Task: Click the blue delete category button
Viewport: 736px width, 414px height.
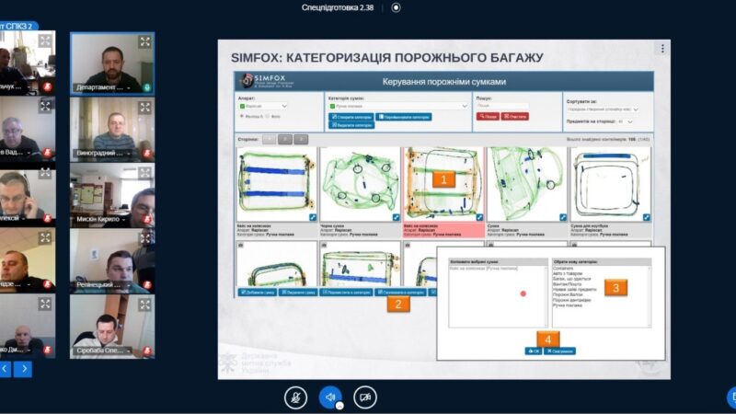Action: click(x=351, y=125)
